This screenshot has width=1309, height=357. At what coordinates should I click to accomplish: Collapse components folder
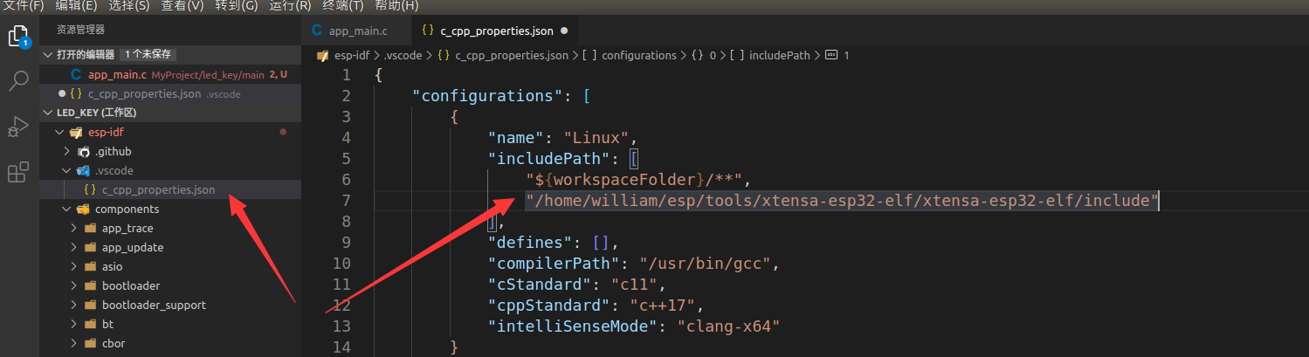point(66,209)
